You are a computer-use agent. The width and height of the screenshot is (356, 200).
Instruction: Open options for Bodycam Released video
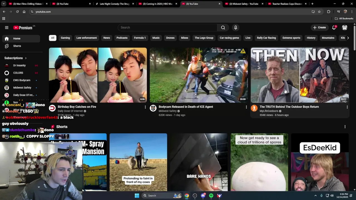[246, 107]
